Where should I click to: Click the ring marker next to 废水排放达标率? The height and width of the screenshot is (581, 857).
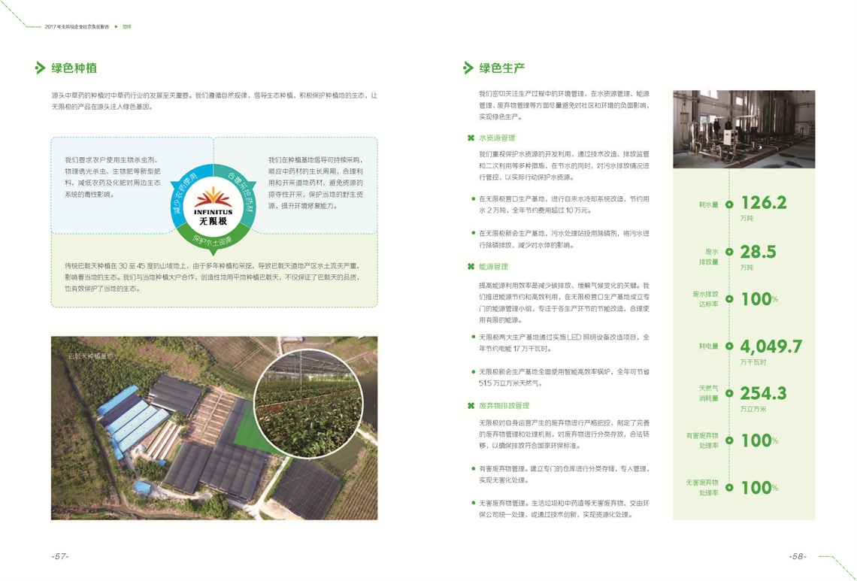729,299
